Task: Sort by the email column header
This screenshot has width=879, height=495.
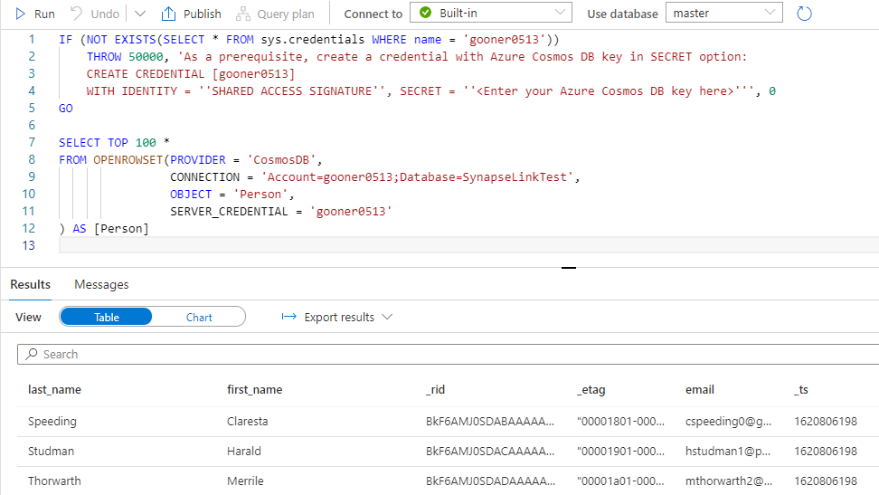Action: click(x=700, y=389)
